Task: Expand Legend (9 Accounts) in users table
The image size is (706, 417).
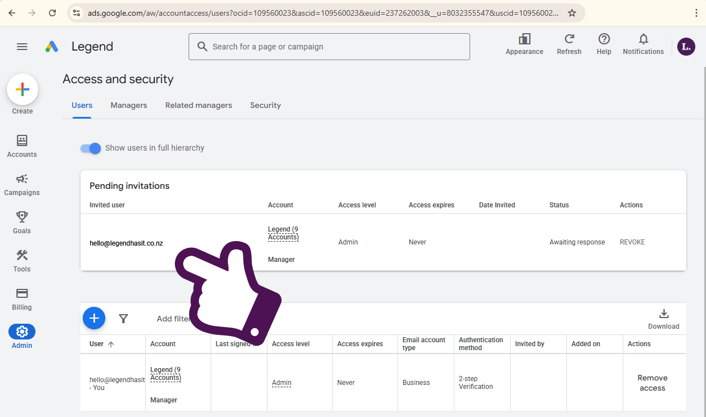Action: [x=166, y=374]
